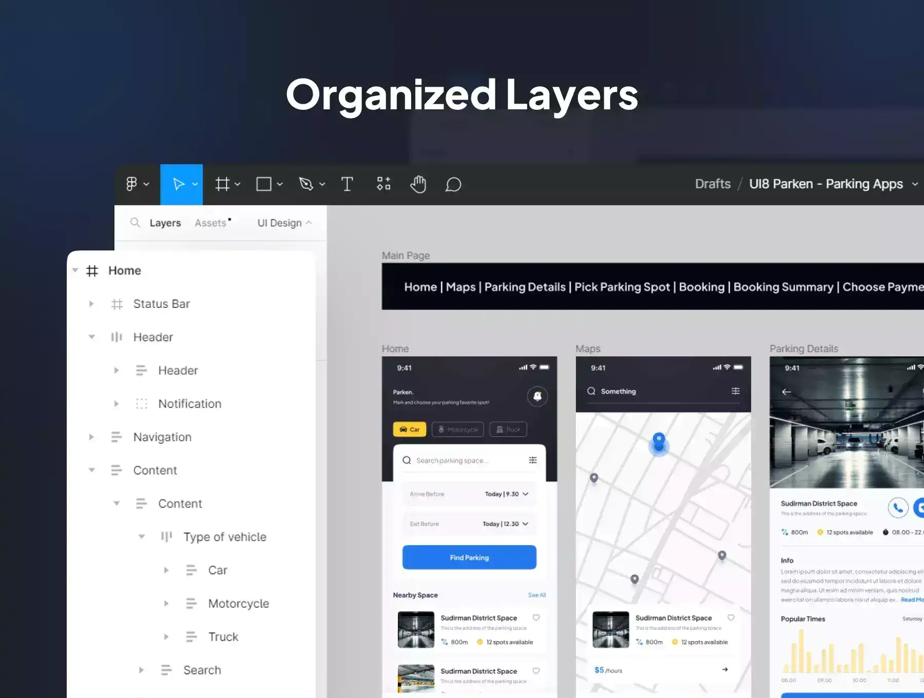Select the Pen tool
The height and width of the screenshot is (698, 924).
[306, 184]
